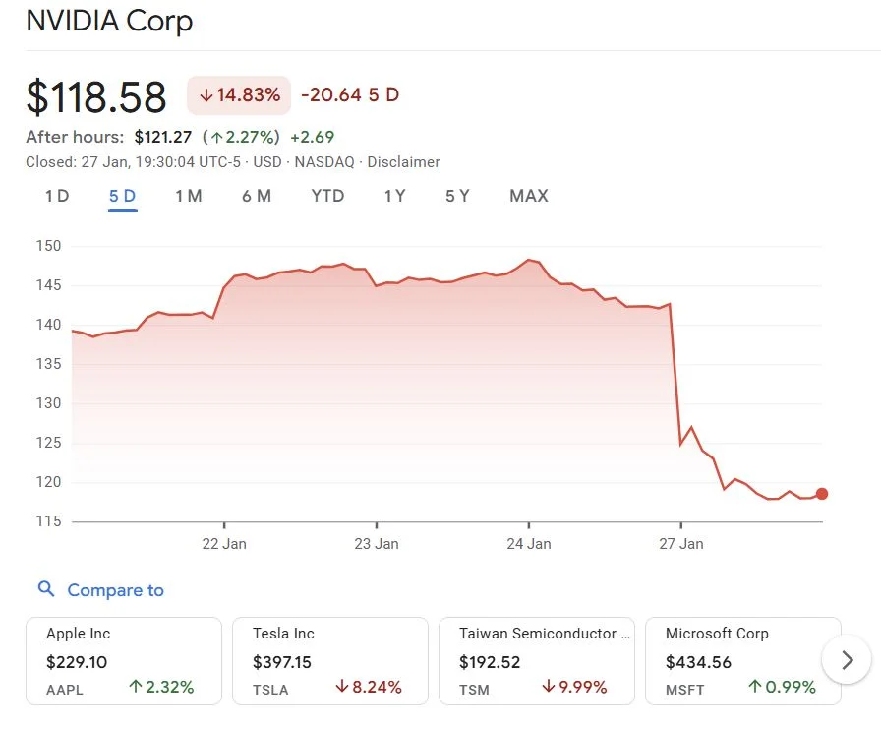The image size is (881, 729).
Task: Switch to the 1 D time range
Action: [57, 196]
